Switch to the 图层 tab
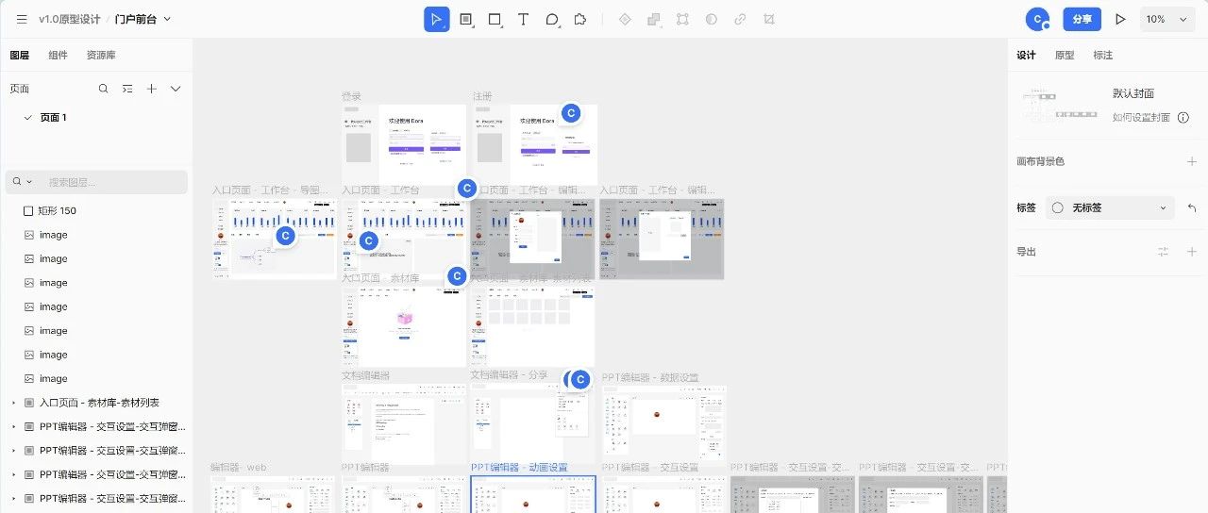 pos(19,56)
